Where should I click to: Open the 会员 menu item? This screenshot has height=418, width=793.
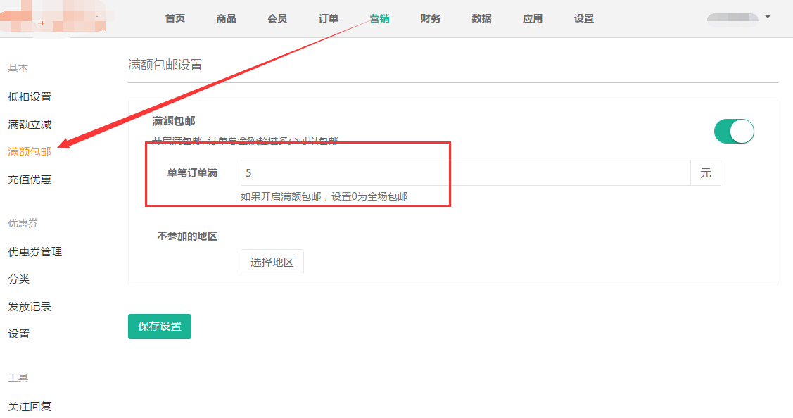point(277,19)
